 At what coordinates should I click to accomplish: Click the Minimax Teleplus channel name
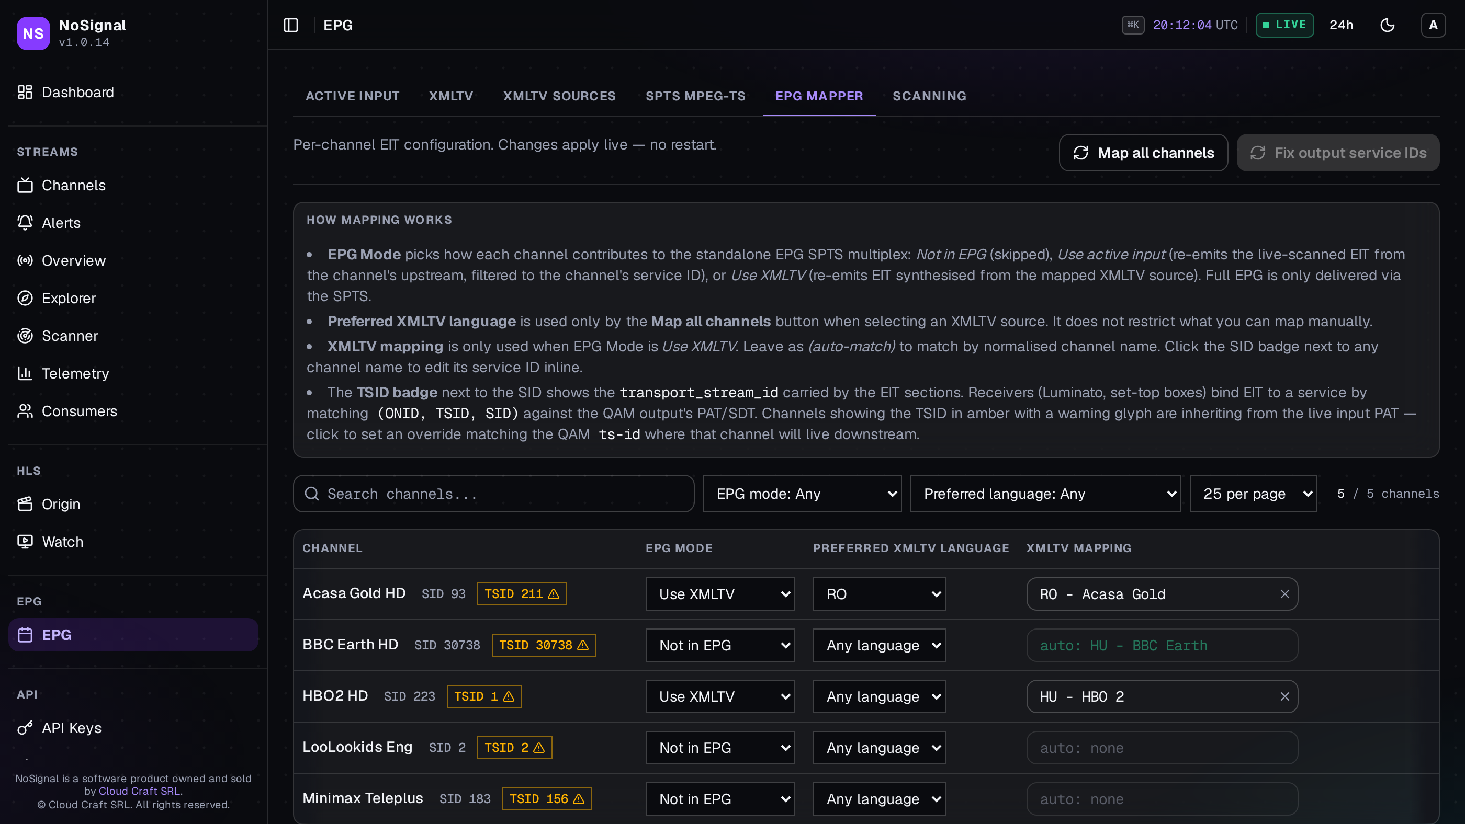pyautogui.click(x=363, y=798)
